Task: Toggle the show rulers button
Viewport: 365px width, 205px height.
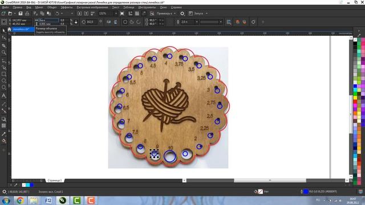Action: pos(131,14)
